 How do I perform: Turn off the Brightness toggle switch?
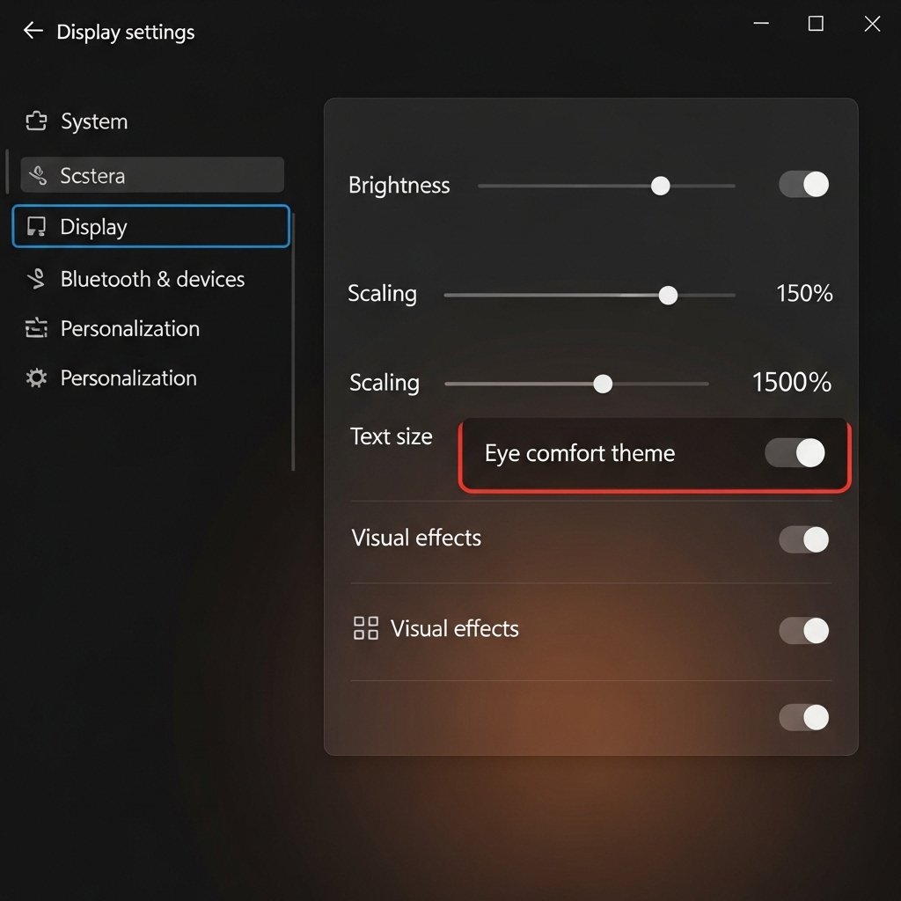[x=803, y=185]
